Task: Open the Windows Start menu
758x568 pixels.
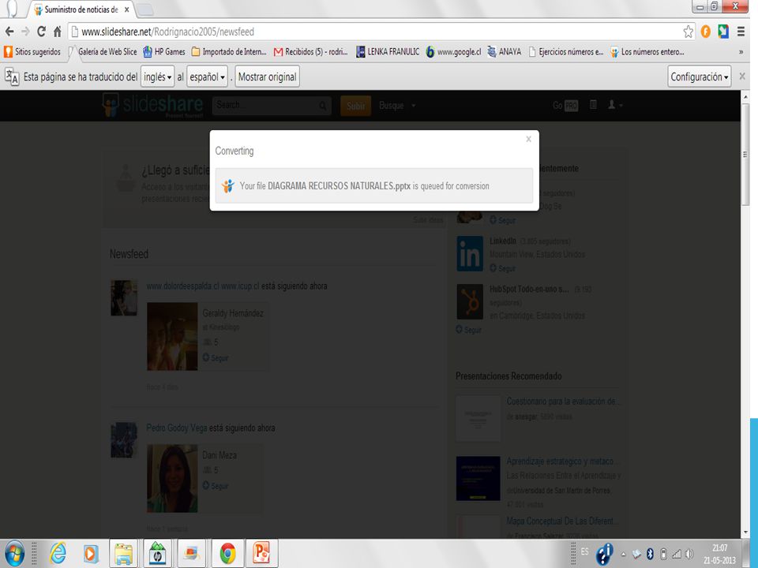Action: pos(14,554)
